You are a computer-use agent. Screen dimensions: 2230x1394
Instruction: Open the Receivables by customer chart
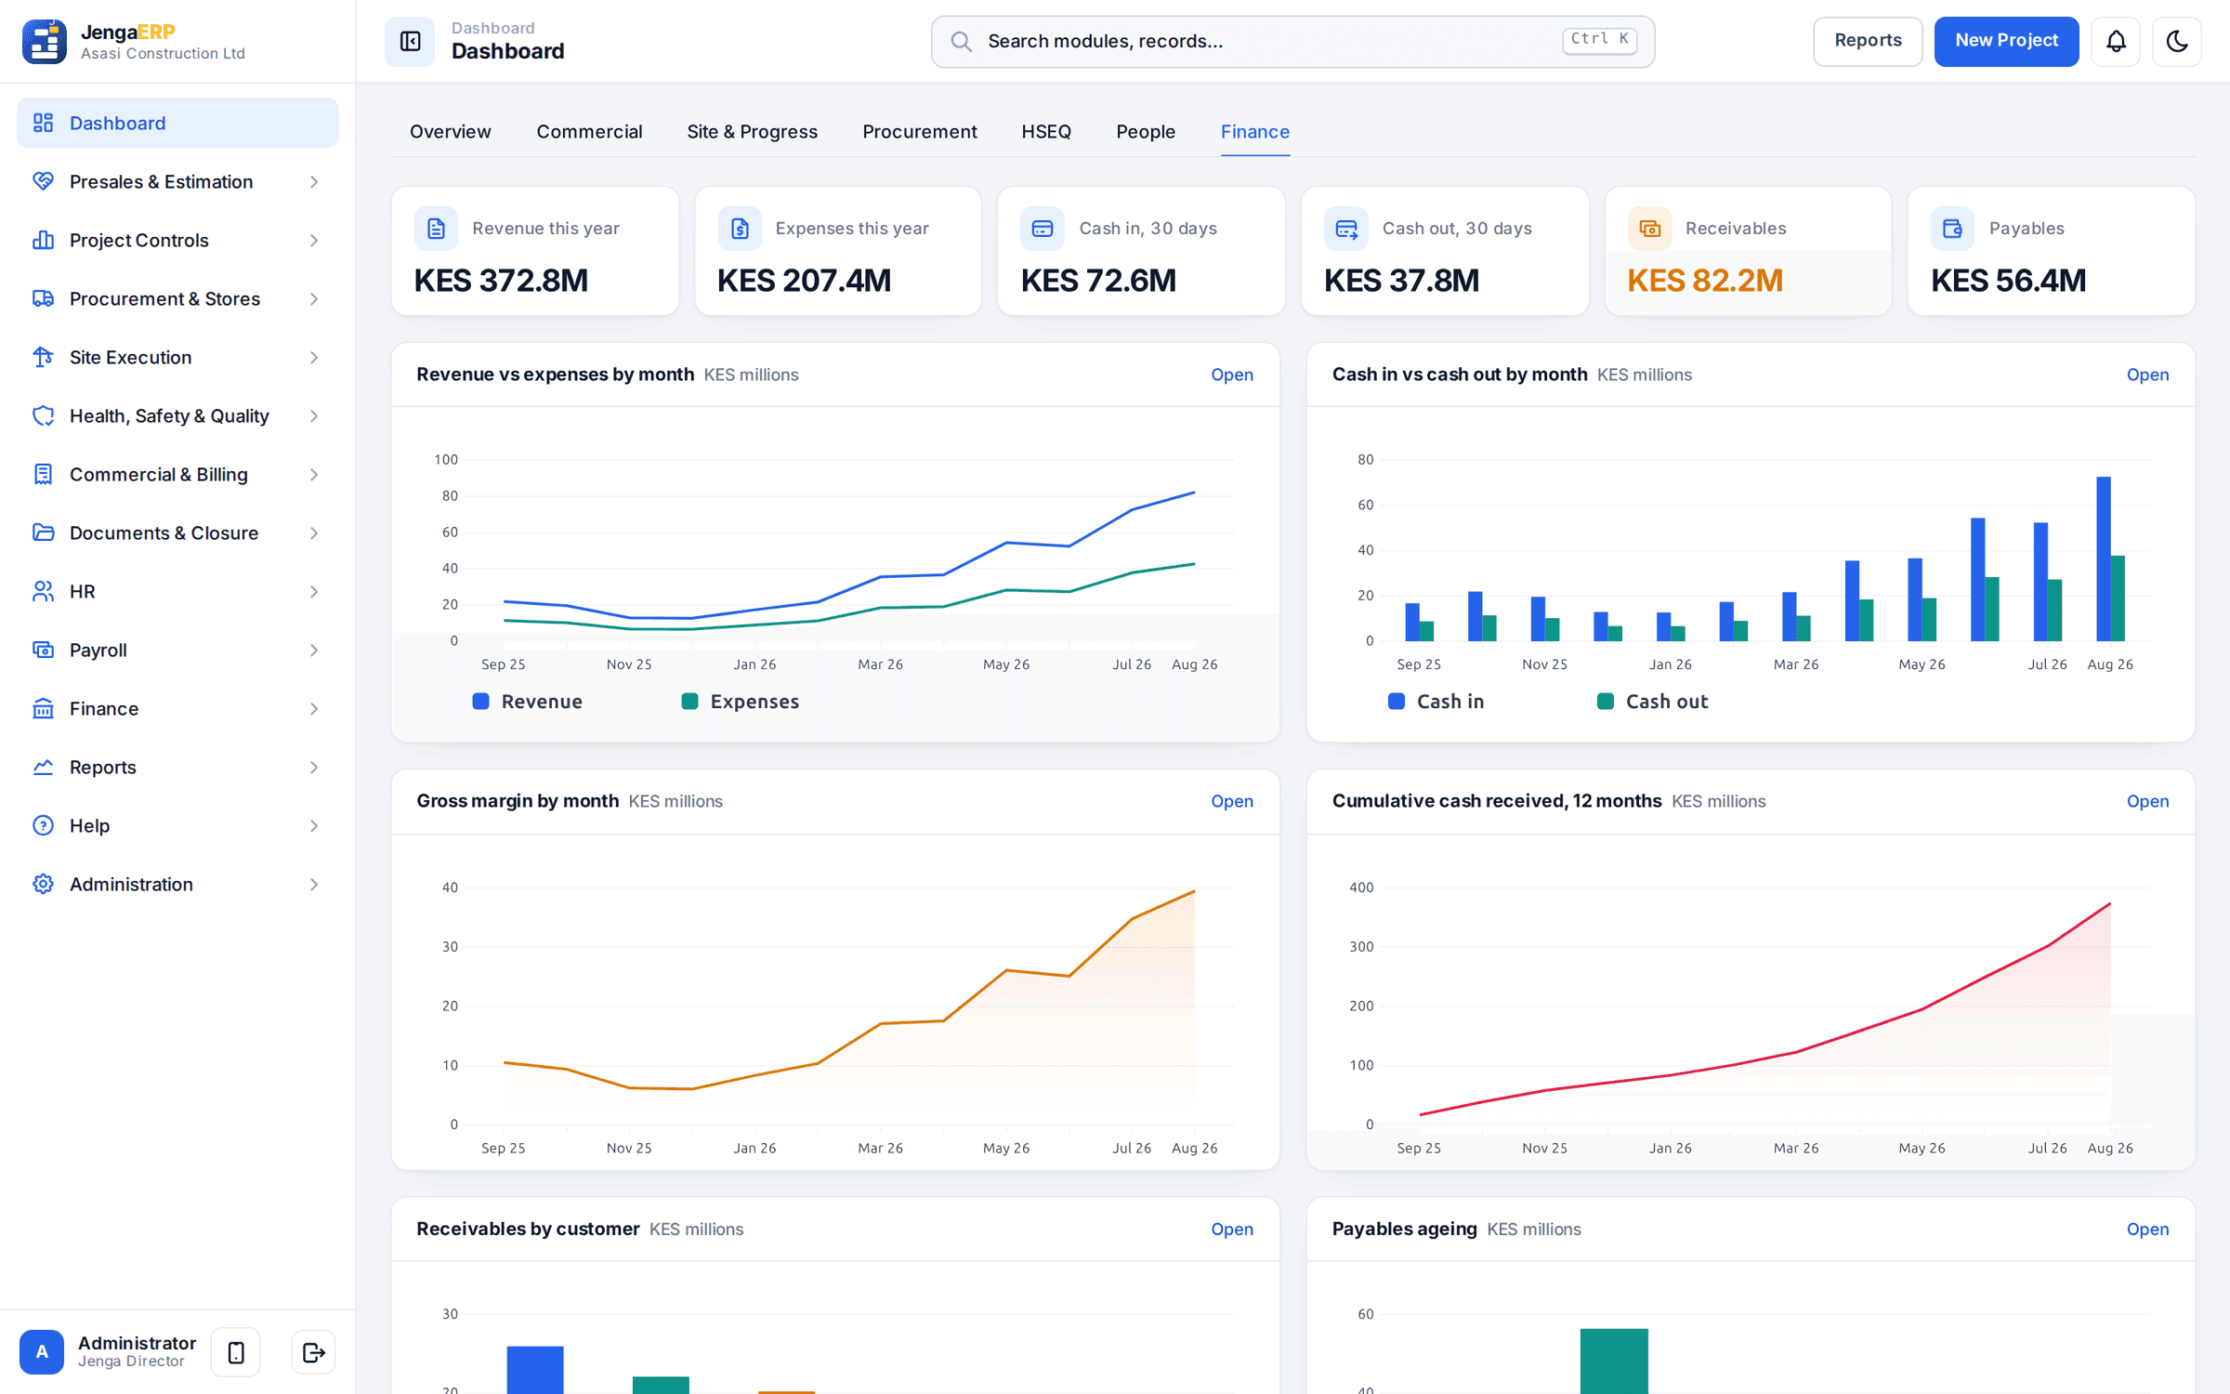tap(1232, 1229)
